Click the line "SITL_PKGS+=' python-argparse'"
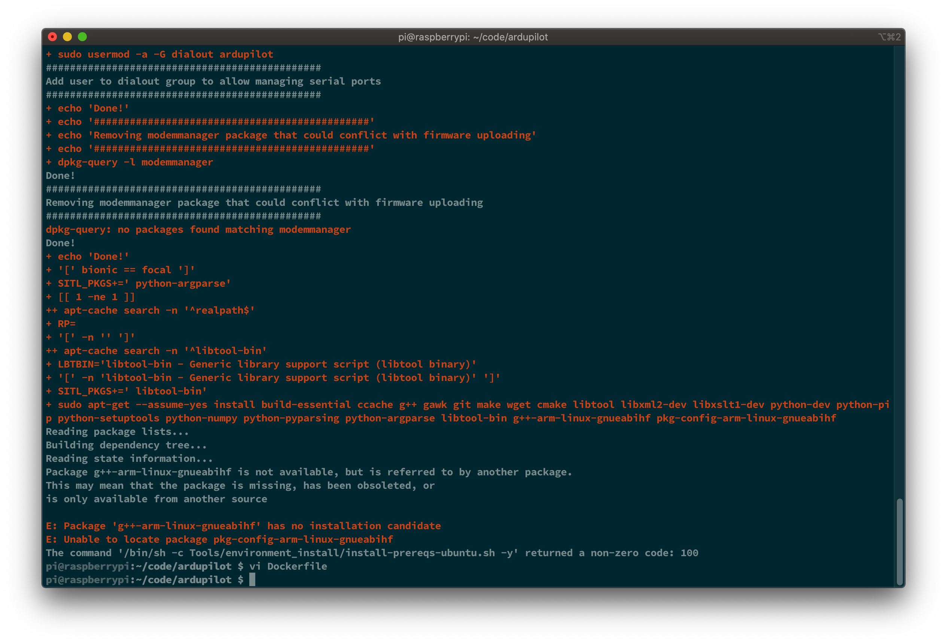The width and height of the screenshot is (947, 643). (x=138, y=283)
